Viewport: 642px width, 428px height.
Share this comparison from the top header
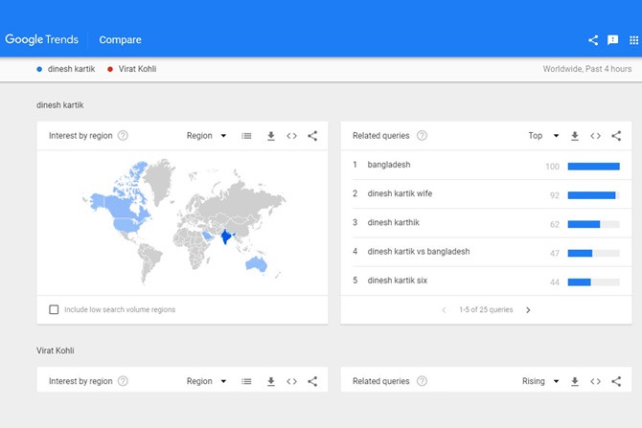tap(593, 39)
